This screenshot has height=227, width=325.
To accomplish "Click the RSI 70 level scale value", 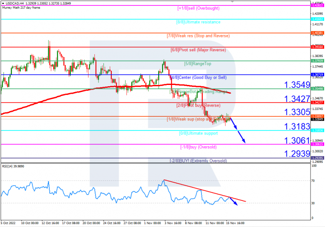I will pos(313,181).
